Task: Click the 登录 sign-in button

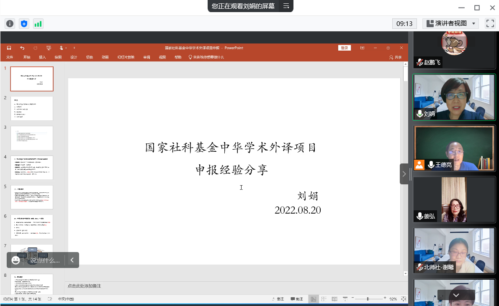Action: [x=344, y=48]
